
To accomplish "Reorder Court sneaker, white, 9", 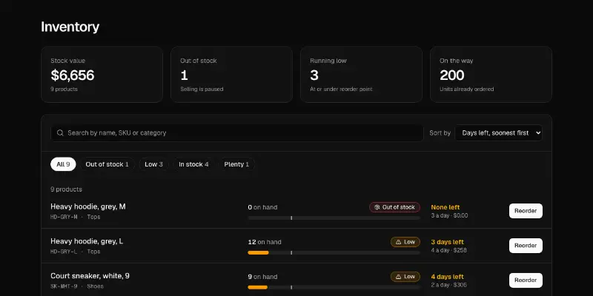I will (526, 280).
